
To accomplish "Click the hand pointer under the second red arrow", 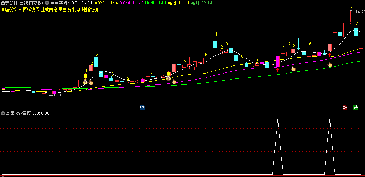I will [330, 64].
